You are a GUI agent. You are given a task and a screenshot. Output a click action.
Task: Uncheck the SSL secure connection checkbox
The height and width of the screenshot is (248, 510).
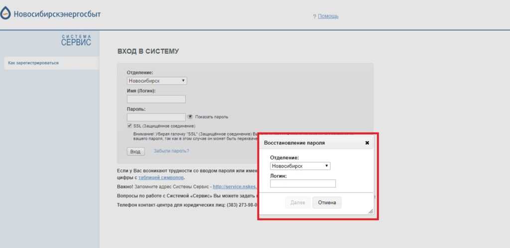point(129,126)
